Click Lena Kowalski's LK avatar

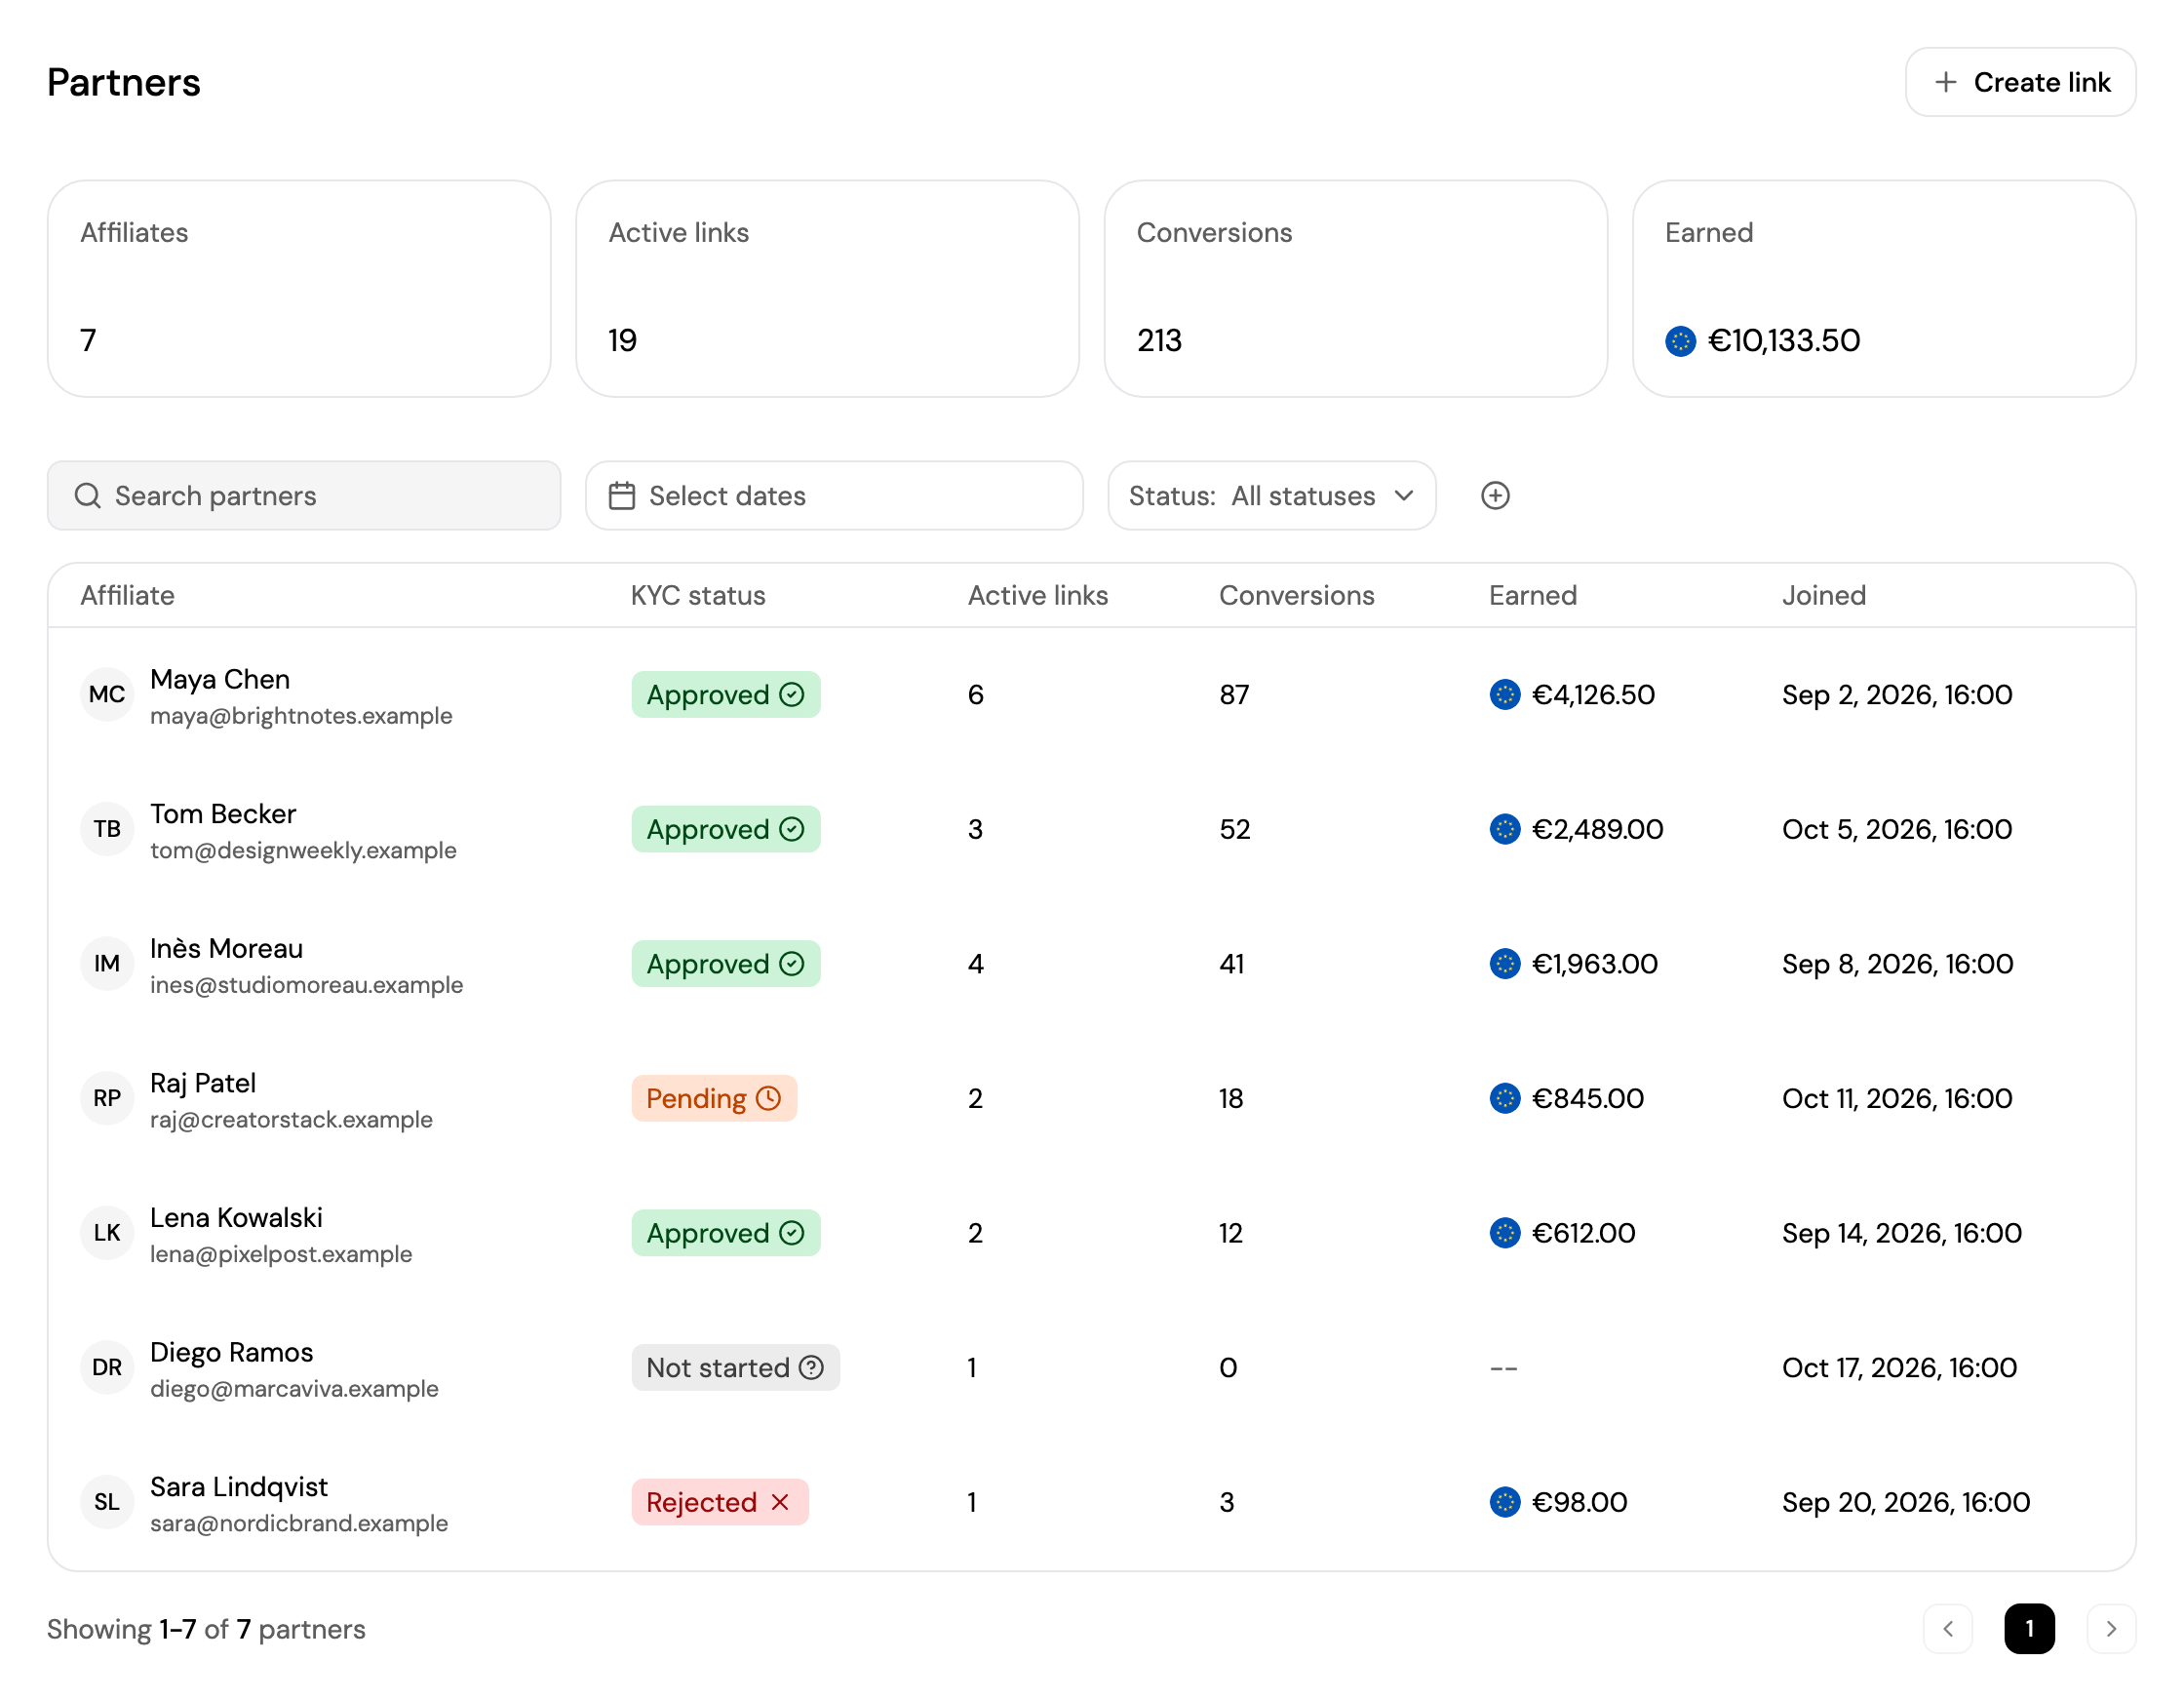107,1233
